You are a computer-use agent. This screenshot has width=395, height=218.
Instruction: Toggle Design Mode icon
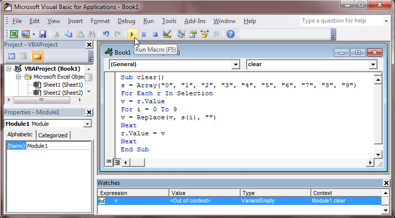(167, 34)
